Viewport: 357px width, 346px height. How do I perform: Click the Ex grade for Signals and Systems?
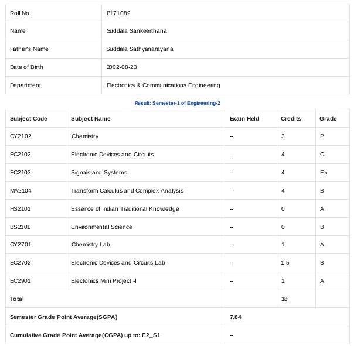(323, 173)
